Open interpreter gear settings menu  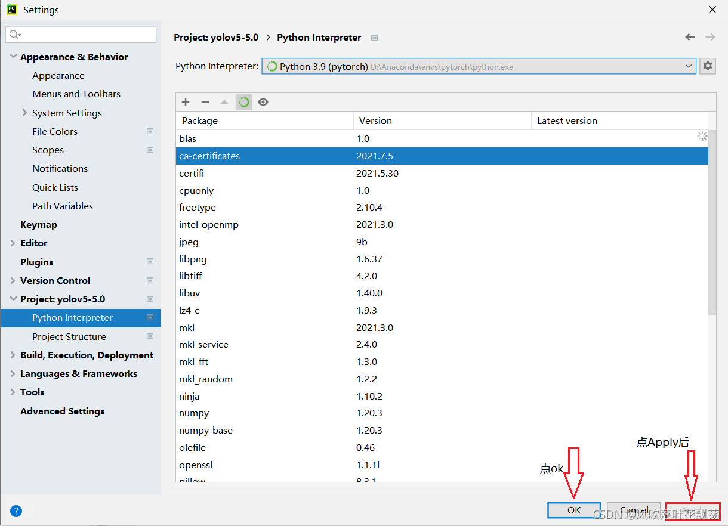point(708,66)
